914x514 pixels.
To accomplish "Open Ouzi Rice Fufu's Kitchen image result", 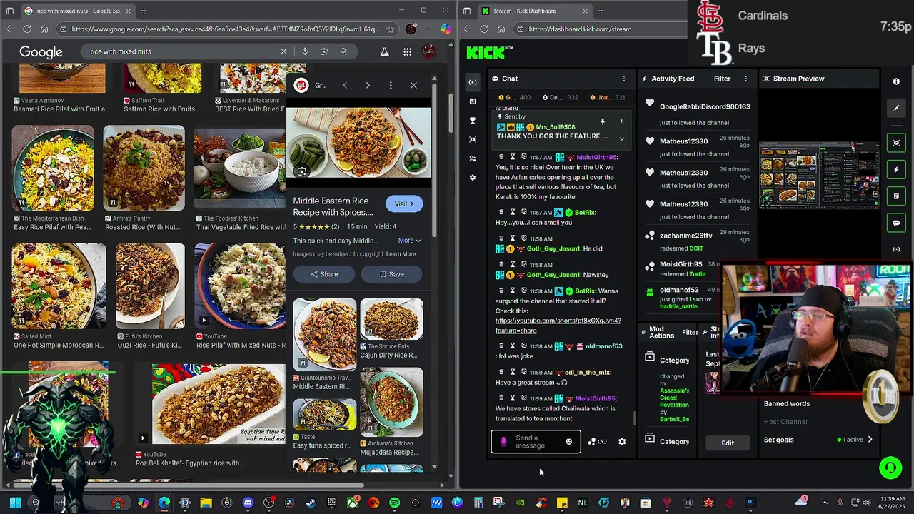I will click(x=150, y=286).
